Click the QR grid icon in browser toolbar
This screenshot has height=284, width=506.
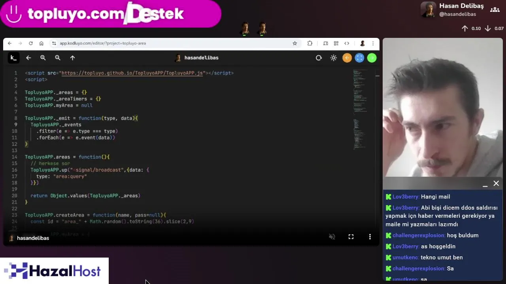click(x=336, y=43)
